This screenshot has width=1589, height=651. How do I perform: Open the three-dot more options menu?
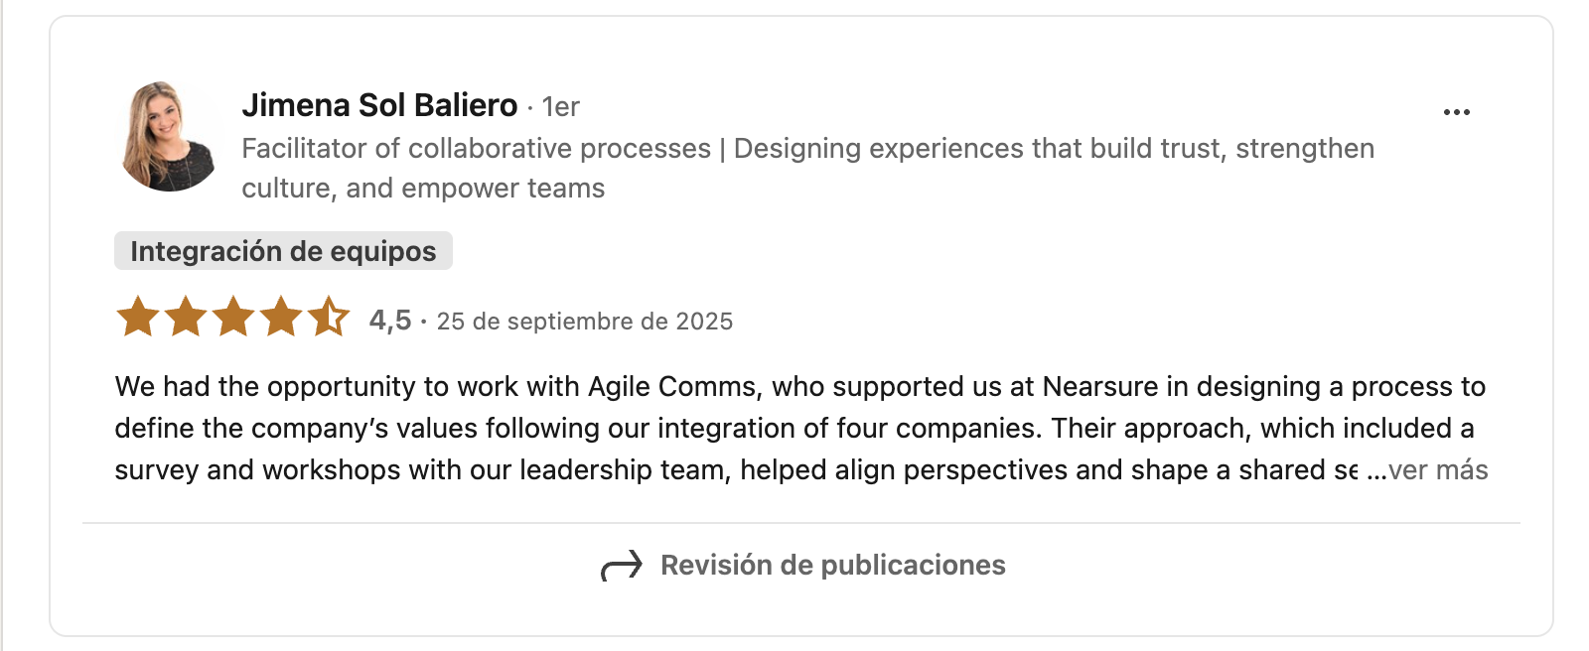tap(1456, 112)
